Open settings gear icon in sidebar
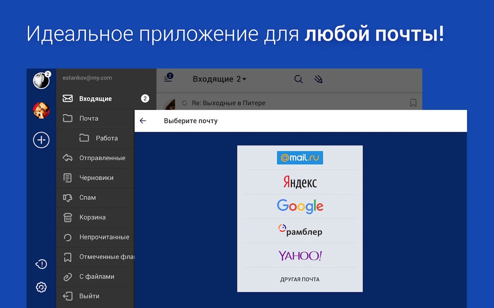This screenshot has width=494, height=308. (41, 287)
